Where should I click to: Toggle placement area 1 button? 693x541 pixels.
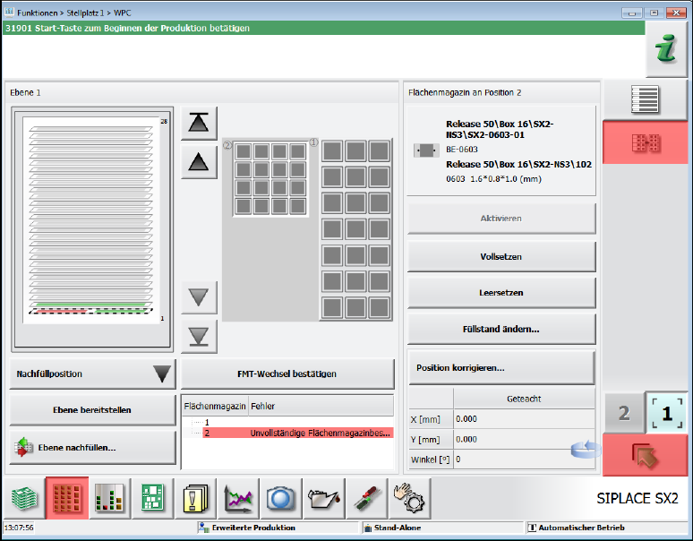coord(666,413)
